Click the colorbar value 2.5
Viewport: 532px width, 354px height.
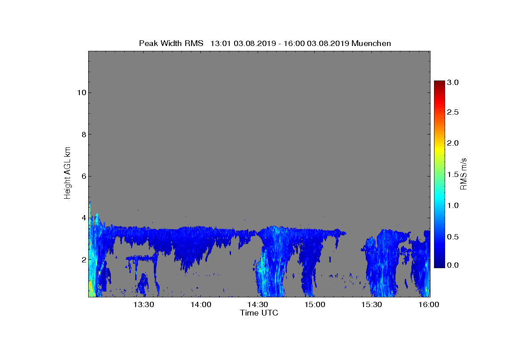coord(453,112)
